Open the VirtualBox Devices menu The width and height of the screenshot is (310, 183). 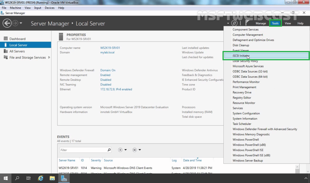[x=50, y=8]
